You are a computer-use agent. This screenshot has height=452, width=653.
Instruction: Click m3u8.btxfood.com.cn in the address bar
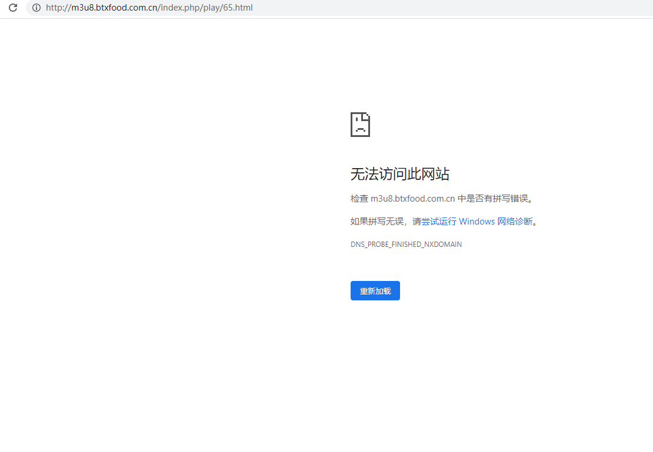pos(114,8)
